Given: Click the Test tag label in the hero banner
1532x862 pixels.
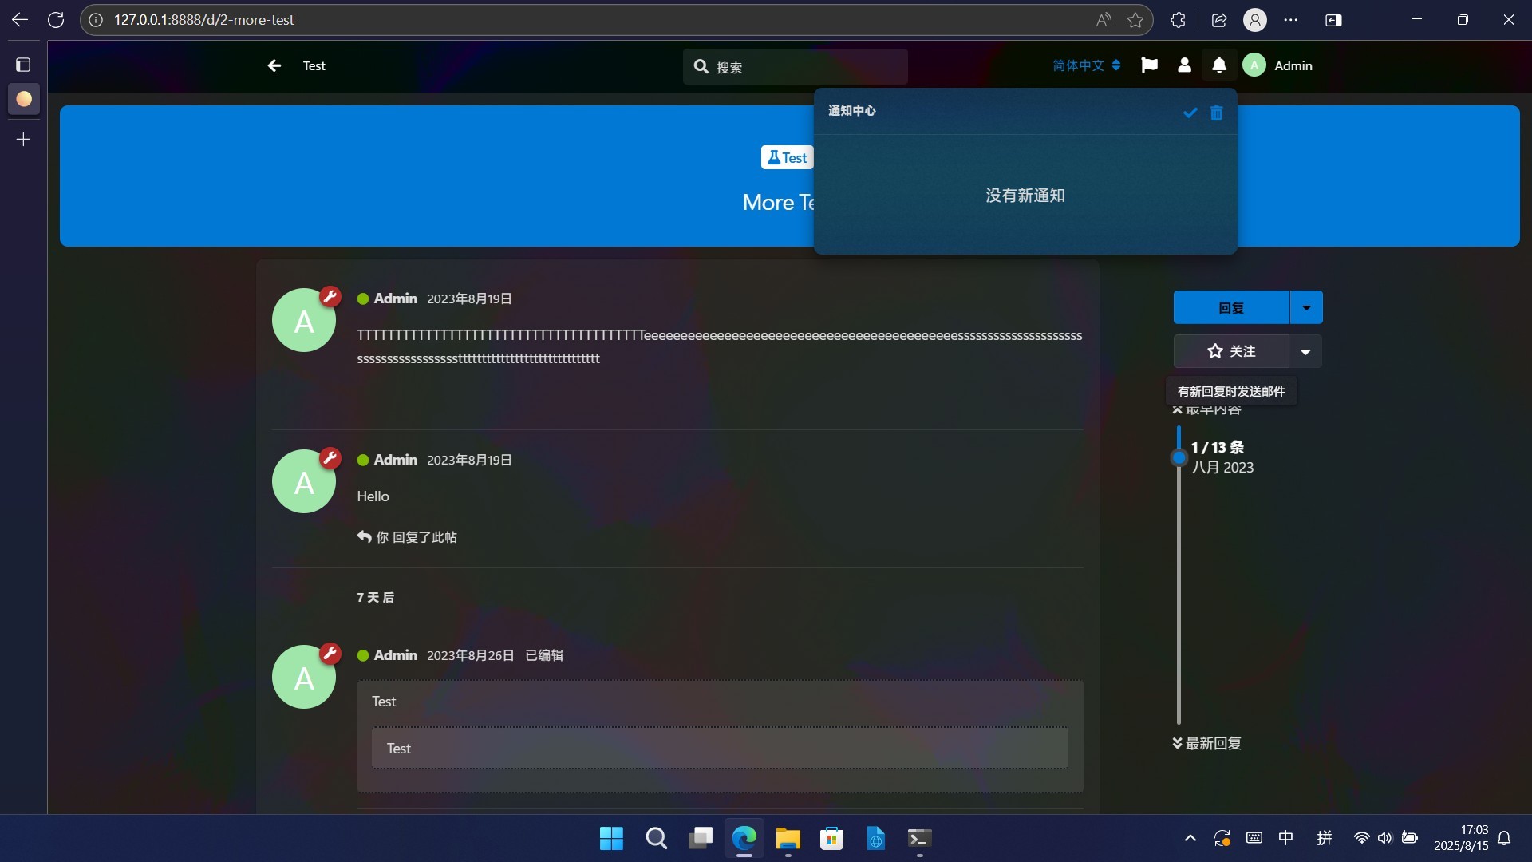Looking at the screenshot, I should click(x=787, y=158).
